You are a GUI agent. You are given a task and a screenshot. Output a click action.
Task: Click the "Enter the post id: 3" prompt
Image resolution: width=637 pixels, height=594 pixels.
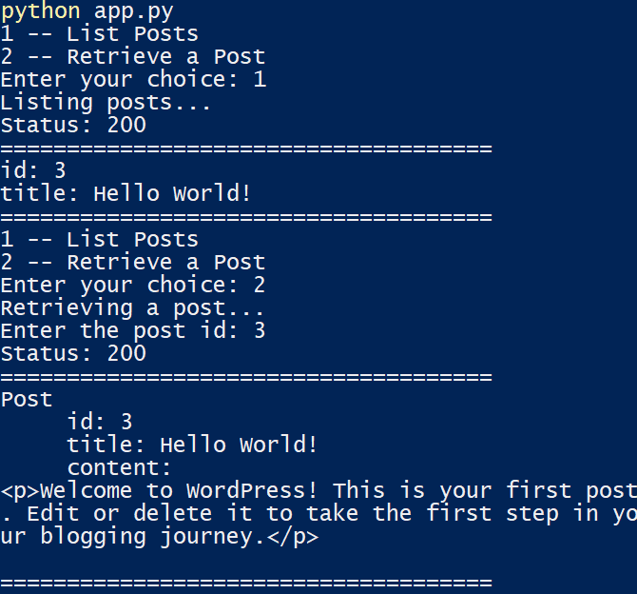[x=133, y=330]
